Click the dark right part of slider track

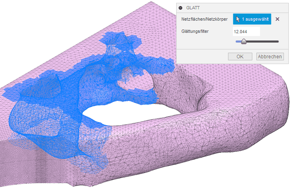click(263, 41)
